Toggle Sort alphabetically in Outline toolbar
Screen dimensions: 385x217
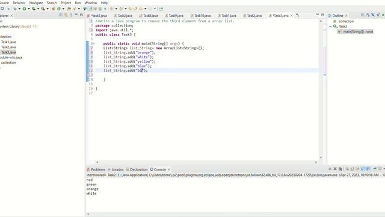368,15
